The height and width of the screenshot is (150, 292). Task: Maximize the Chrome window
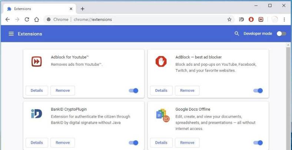pyautogui.click(x=270, y=6)
